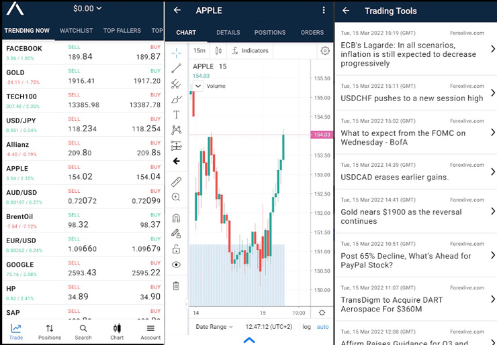The height and width of the screenshot is (345, 497).
Task: Toggle auto scale on chart
Action: click(x=322, y=327)
